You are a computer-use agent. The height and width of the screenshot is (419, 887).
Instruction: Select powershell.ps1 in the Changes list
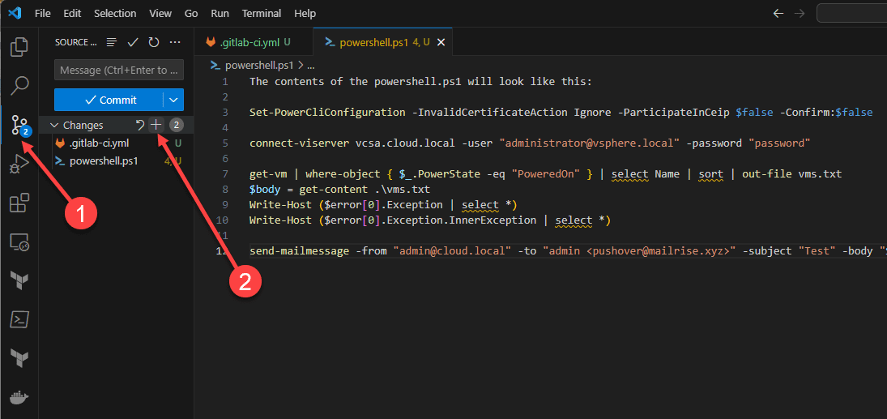click(104, 160)
